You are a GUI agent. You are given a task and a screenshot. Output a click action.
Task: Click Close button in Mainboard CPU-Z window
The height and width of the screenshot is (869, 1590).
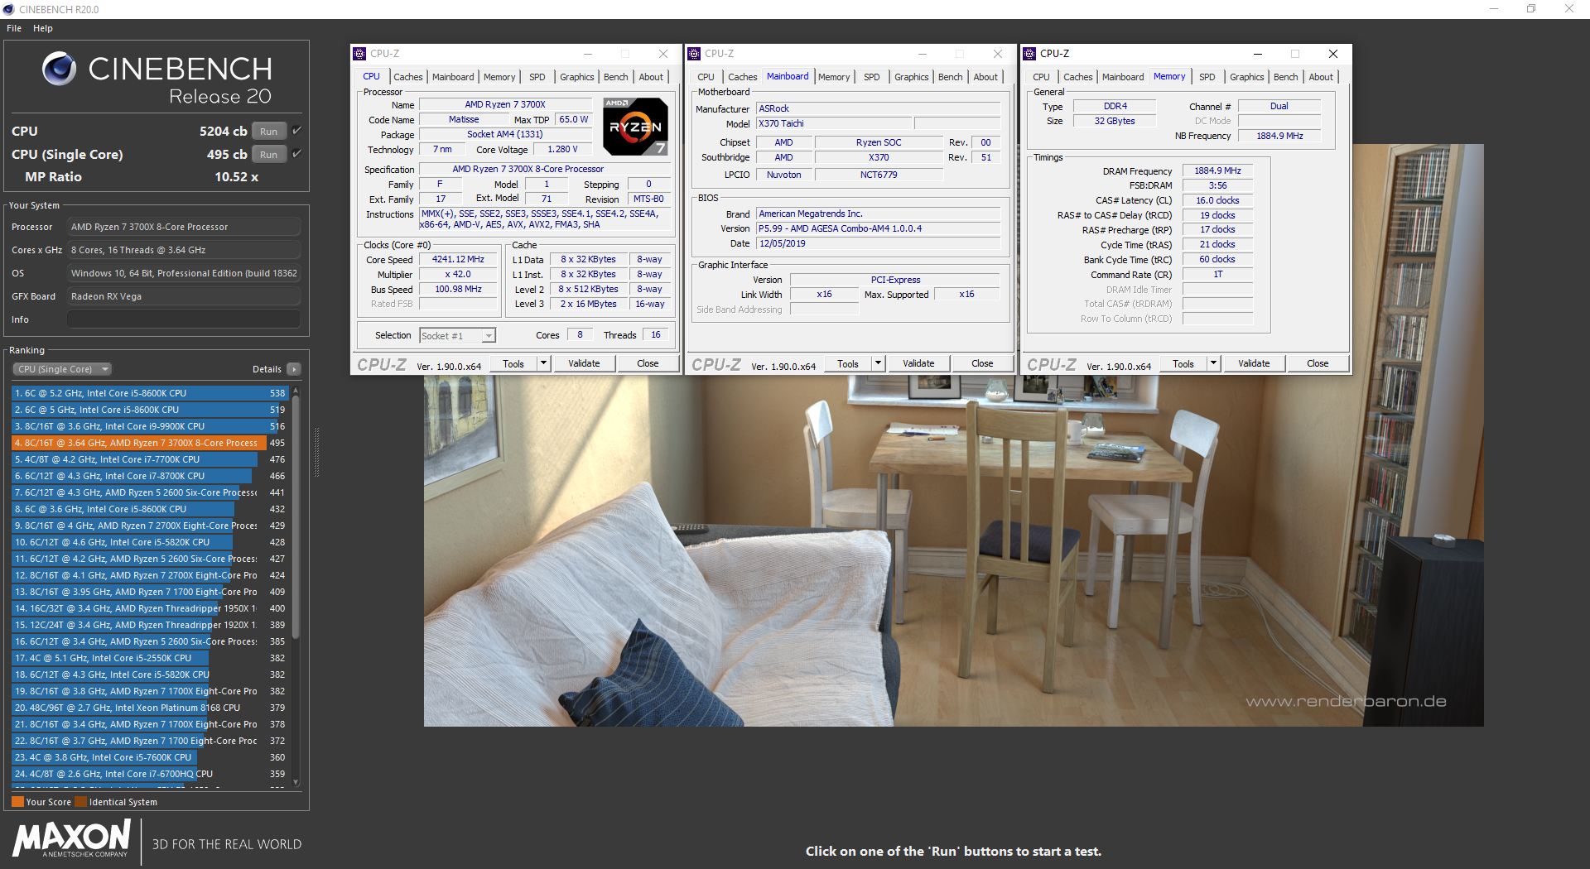coord(982,363)
